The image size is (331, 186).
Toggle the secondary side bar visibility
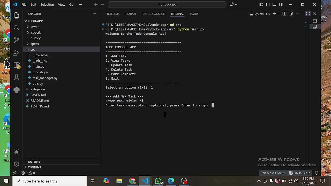coord(281,4)
